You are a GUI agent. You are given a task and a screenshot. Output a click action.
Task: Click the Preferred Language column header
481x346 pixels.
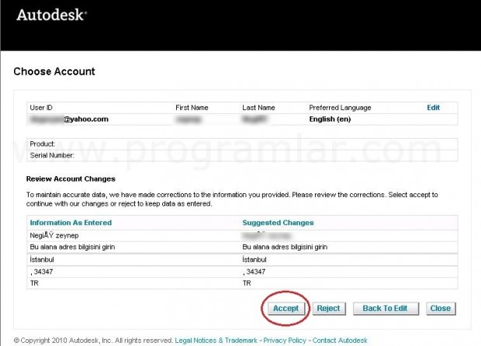340,108
